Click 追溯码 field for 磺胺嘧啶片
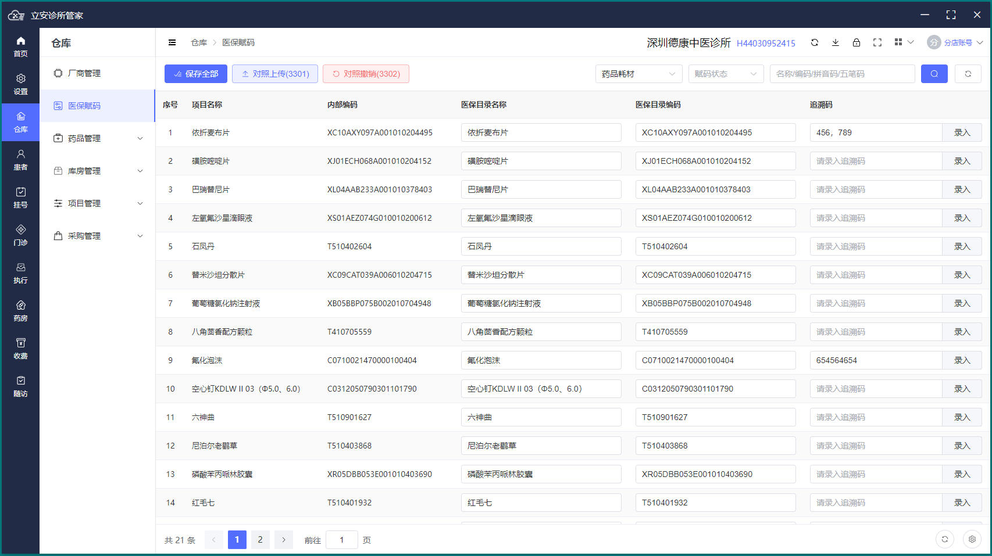This screenshot has width=992, height=556. coord(876,161)
